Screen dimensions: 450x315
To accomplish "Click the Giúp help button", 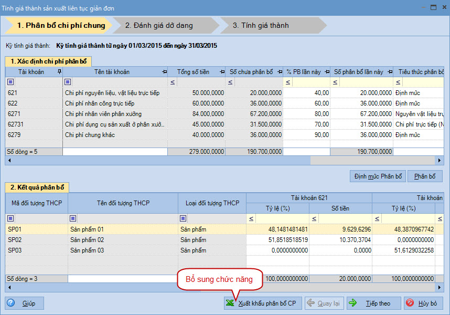I will point(25,303).
